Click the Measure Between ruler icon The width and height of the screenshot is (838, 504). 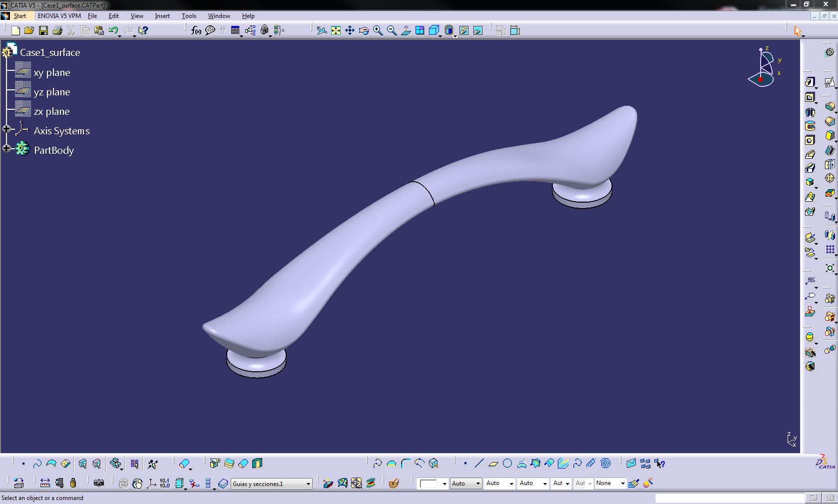coord(45,483)
